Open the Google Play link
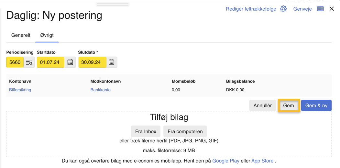 pyautogui.click(x=226, y=161)
